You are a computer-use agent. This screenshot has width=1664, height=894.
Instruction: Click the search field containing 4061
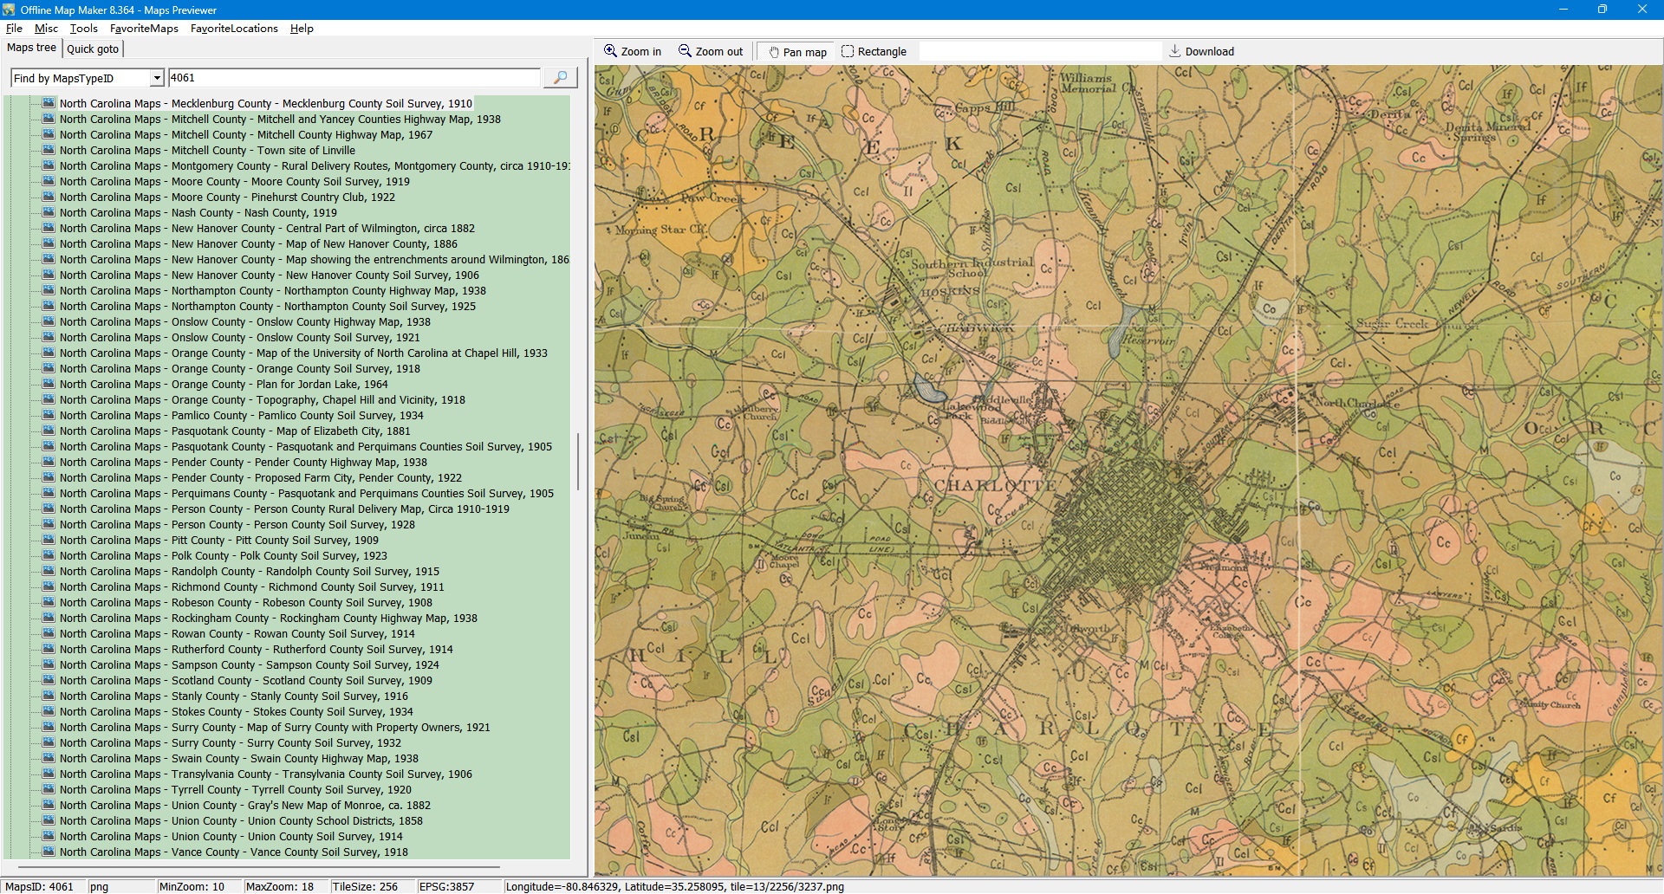pyautogui.click(x=354, y=78)
